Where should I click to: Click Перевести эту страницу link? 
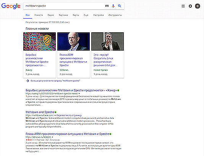point(69,115)
